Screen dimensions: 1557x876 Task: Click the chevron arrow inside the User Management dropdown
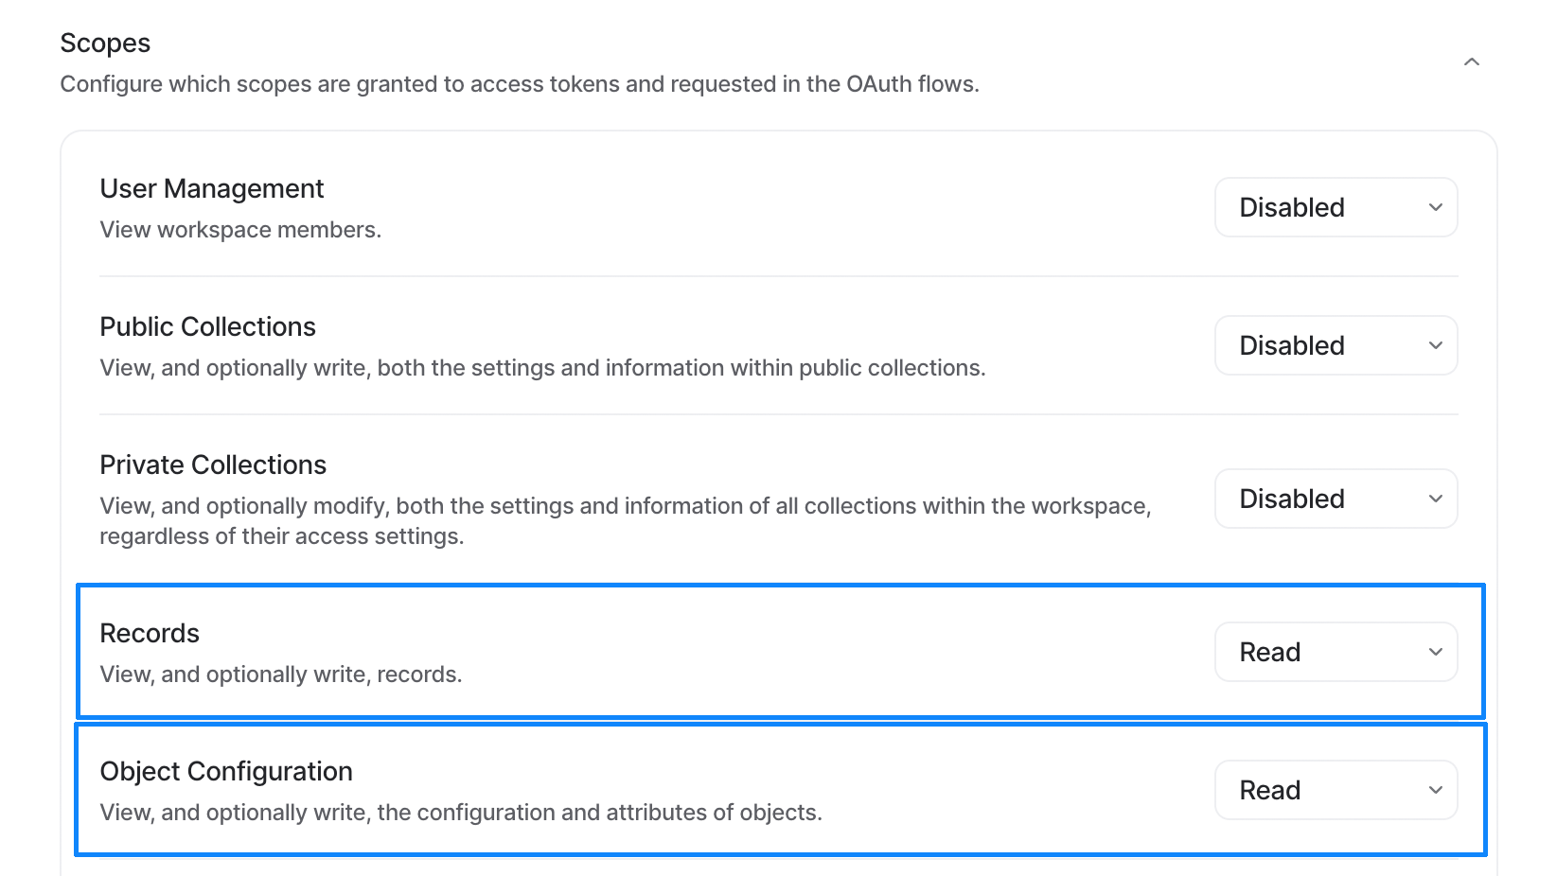(1435, 207)
